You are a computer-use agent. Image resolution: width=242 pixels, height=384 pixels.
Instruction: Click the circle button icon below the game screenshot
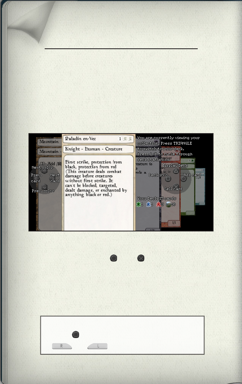(113, 258)
